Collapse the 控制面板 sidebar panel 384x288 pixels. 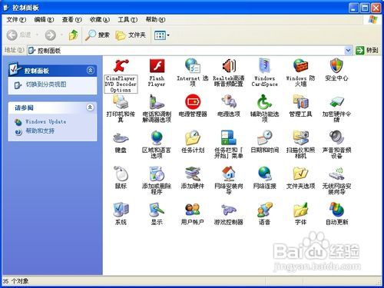(x=90, y=70)
